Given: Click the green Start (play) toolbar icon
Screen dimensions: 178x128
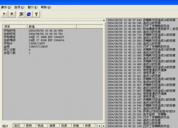Looking at the screenshot, I should 5,14.
